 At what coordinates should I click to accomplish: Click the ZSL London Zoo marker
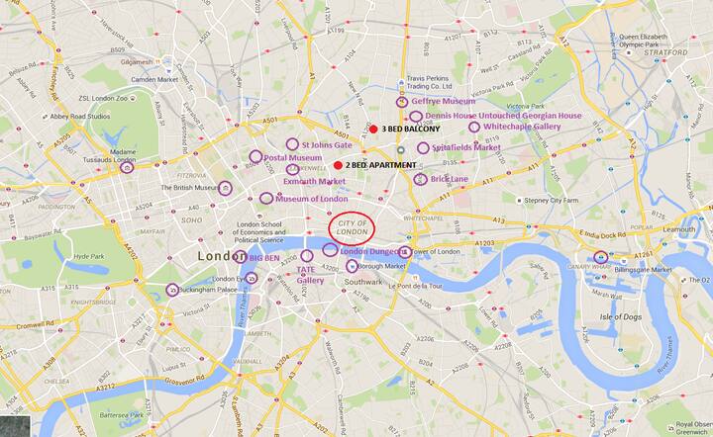click(133, 98)
